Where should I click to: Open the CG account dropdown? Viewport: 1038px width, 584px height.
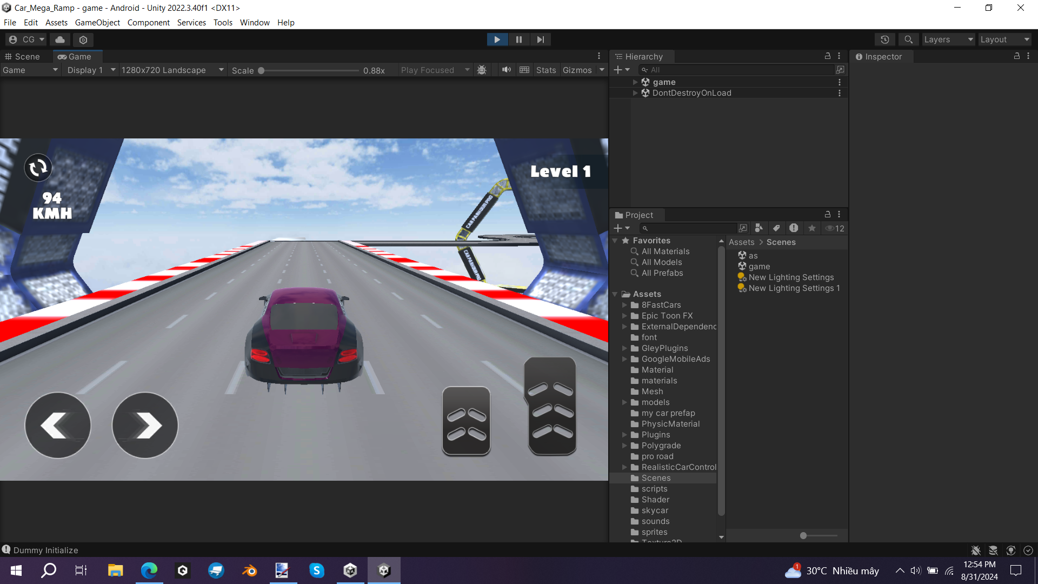pyautogui.click(x=26, y=39)
